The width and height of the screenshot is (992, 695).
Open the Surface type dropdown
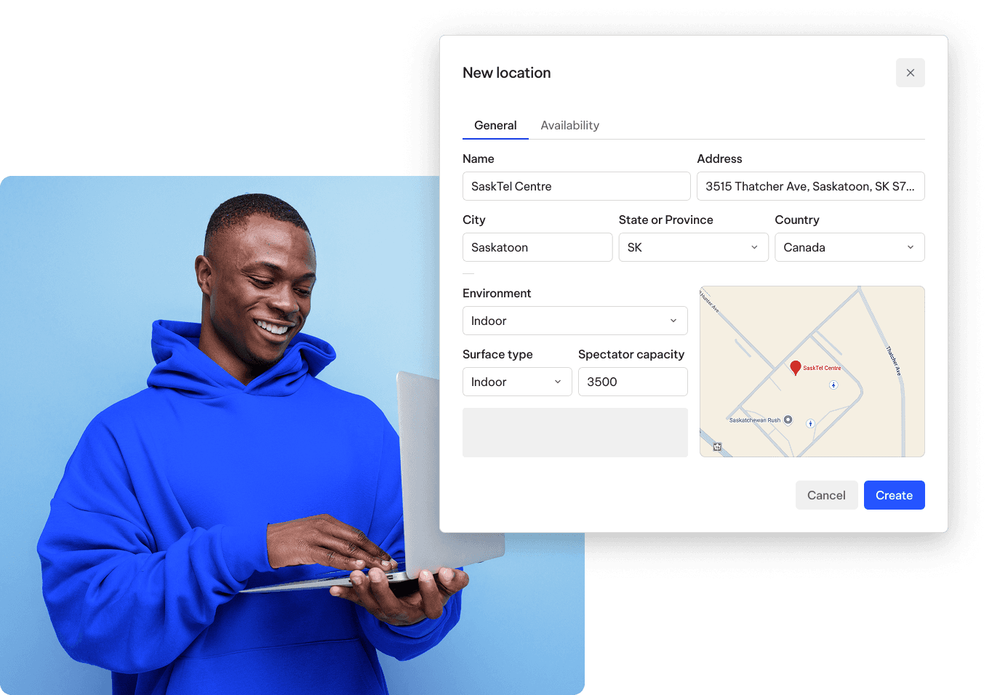pyautogui.click(x=517, y=382)
